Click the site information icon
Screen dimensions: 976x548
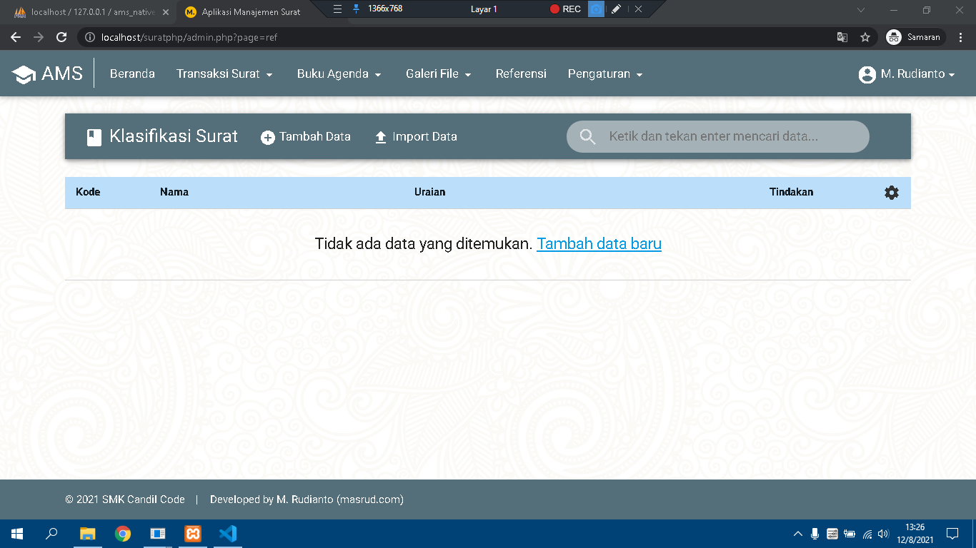point(90,37)
